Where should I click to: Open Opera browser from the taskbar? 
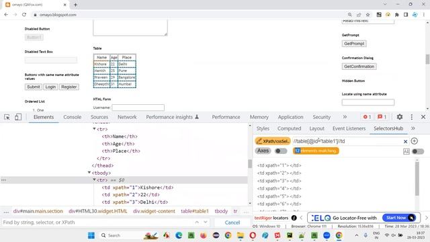click(253, 235)
